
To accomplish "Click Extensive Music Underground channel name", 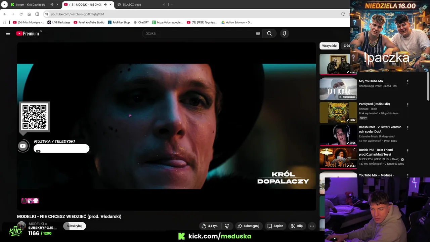I will [377, 136].
